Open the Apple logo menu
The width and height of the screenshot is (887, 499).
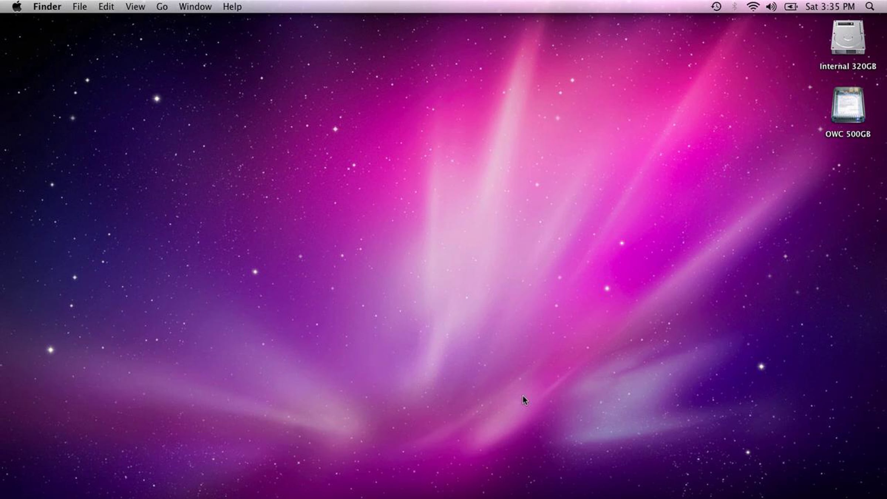[17, 7]
